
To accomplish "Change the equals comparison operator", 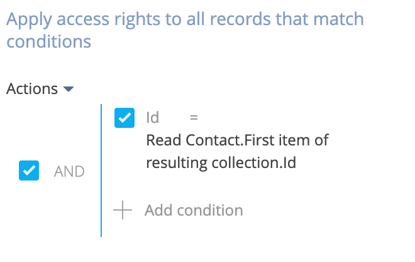I will tap(194, 118).
